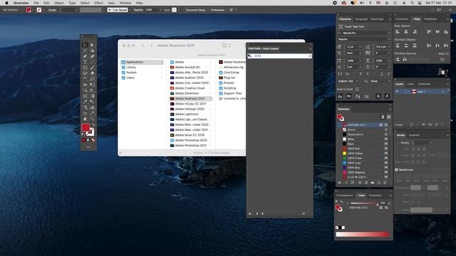Open the anti-aliasing Sharp dropdown
456x256 pixels.
coord(389,81)
